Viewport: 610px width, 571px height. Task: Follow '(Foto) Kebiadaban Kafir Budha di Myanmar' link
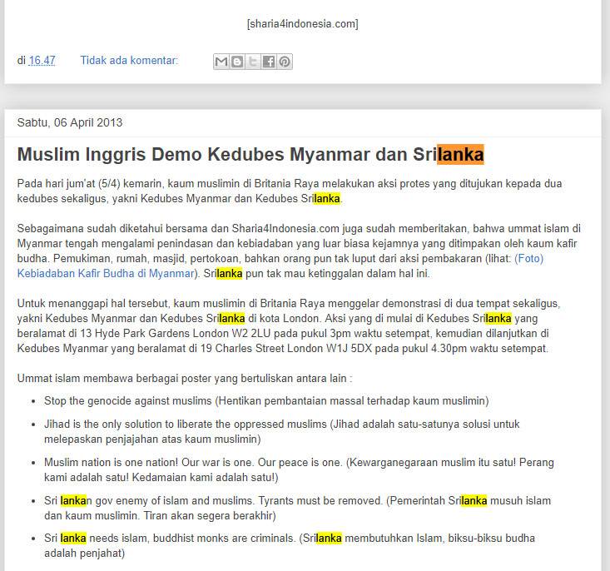106,272
